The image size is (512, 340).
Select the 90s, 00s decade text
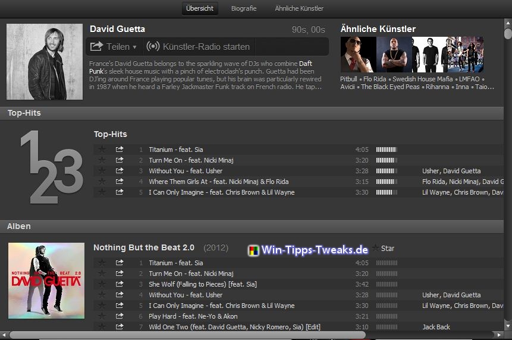point(308,30)
